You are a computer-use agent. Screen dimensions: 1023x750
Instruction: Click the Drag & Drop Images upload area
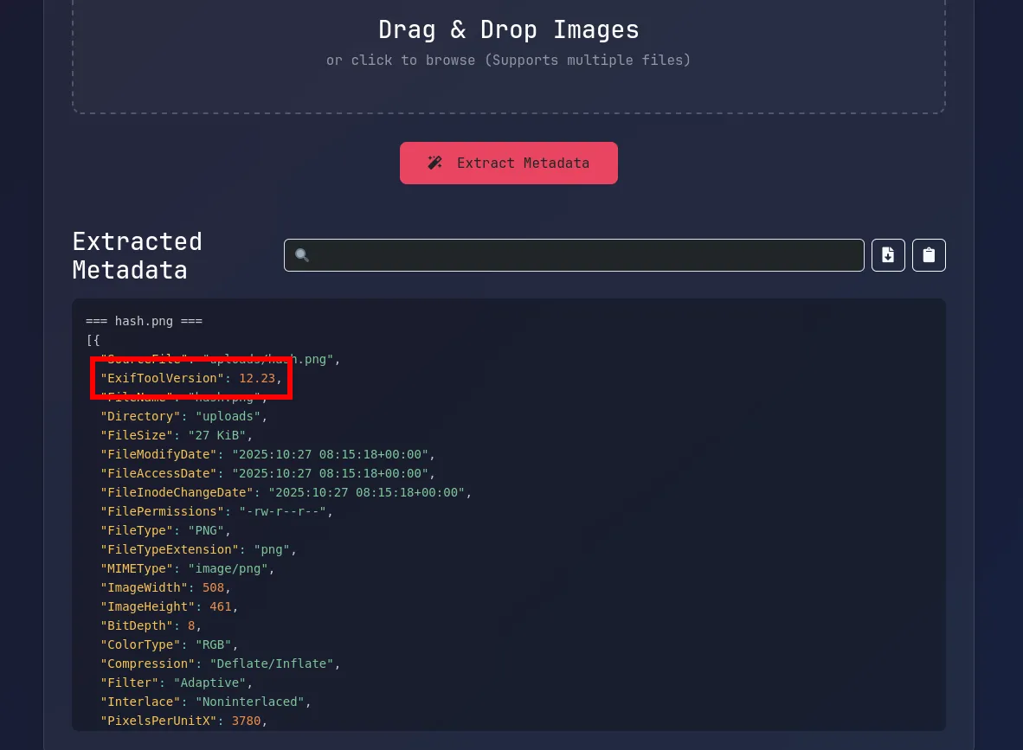(508, 52)
